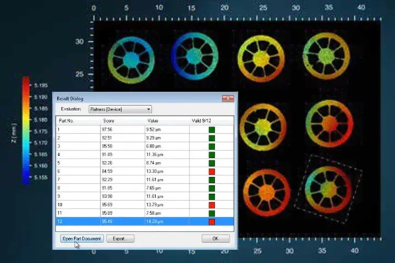This screenshot has width=395, height=263.
Task: Select the selected row for part 12
Action: tap(110, 222)
